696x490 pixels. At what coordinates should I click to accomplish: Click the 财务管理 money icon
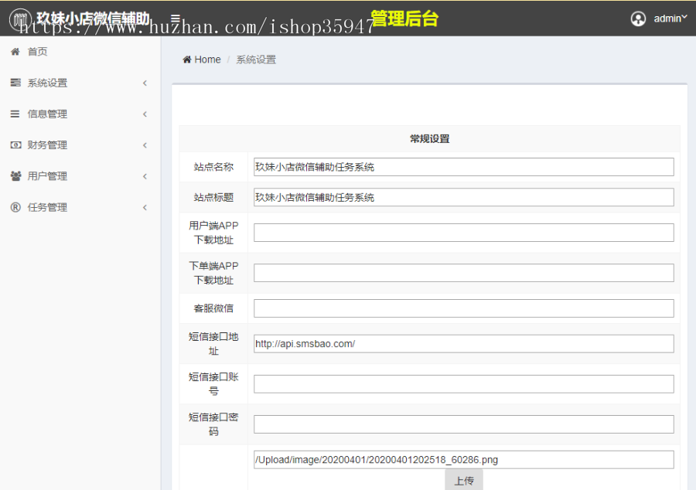[15, 145]
